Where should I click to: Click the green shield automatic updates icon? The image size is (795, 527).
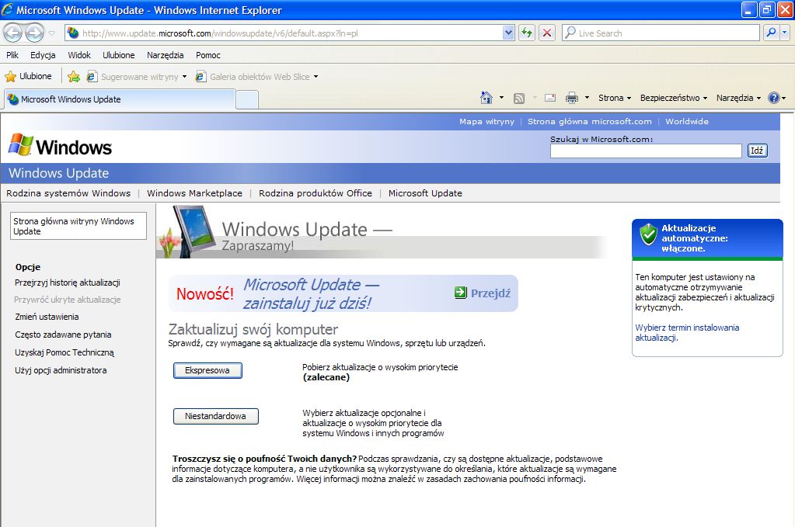point(648,235)
